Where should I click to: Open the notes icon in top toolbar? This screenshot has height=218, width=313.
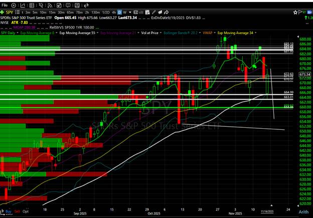(77, 6)
